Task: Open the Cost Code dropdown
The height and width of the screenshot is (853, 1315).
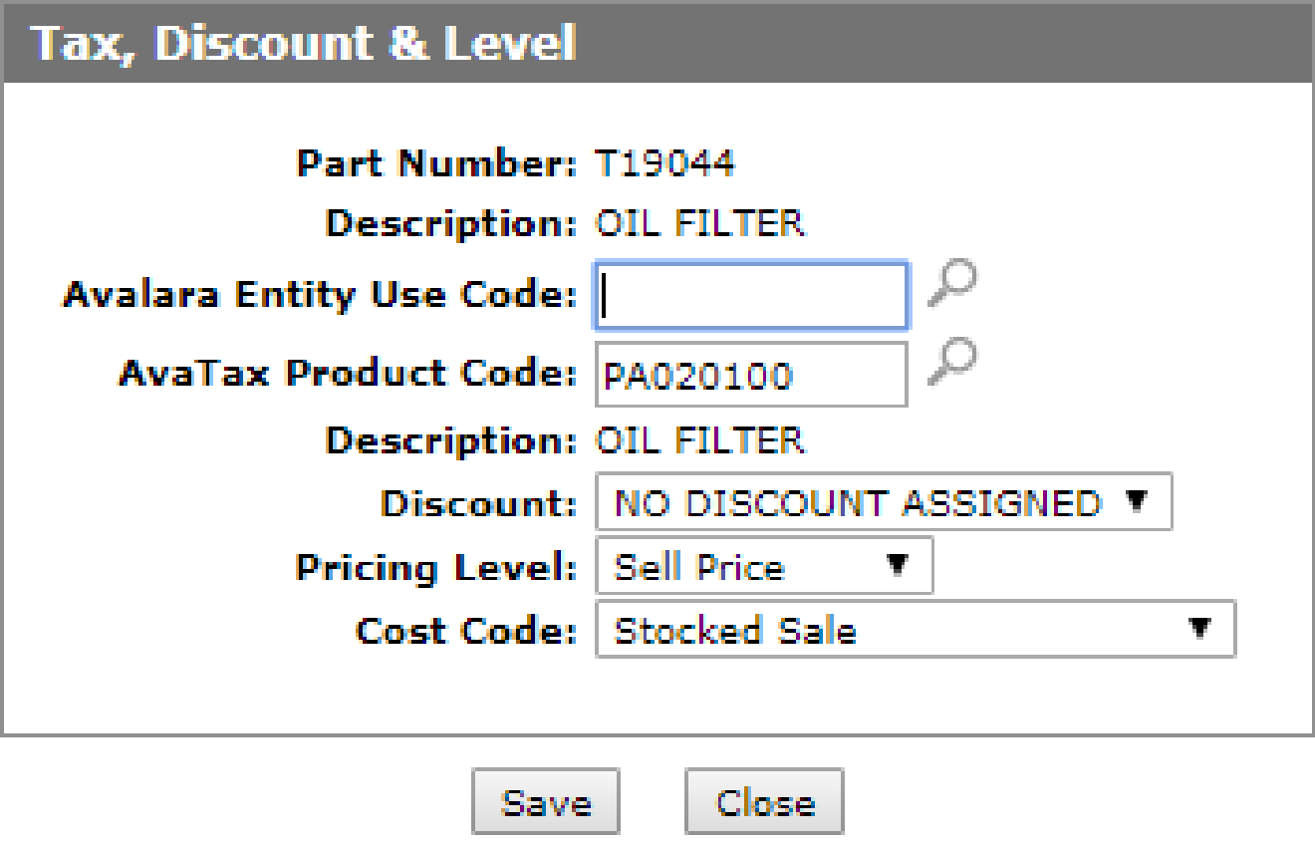Action: click(x=916, y=630)
